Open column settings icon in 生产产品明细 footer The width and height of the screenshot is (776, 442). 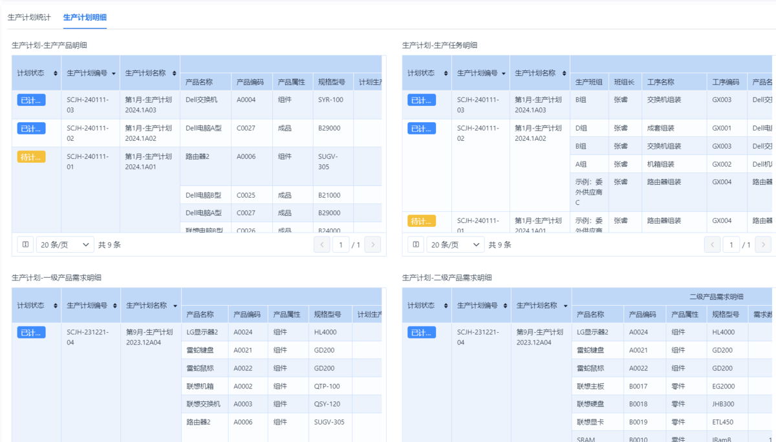26,245
